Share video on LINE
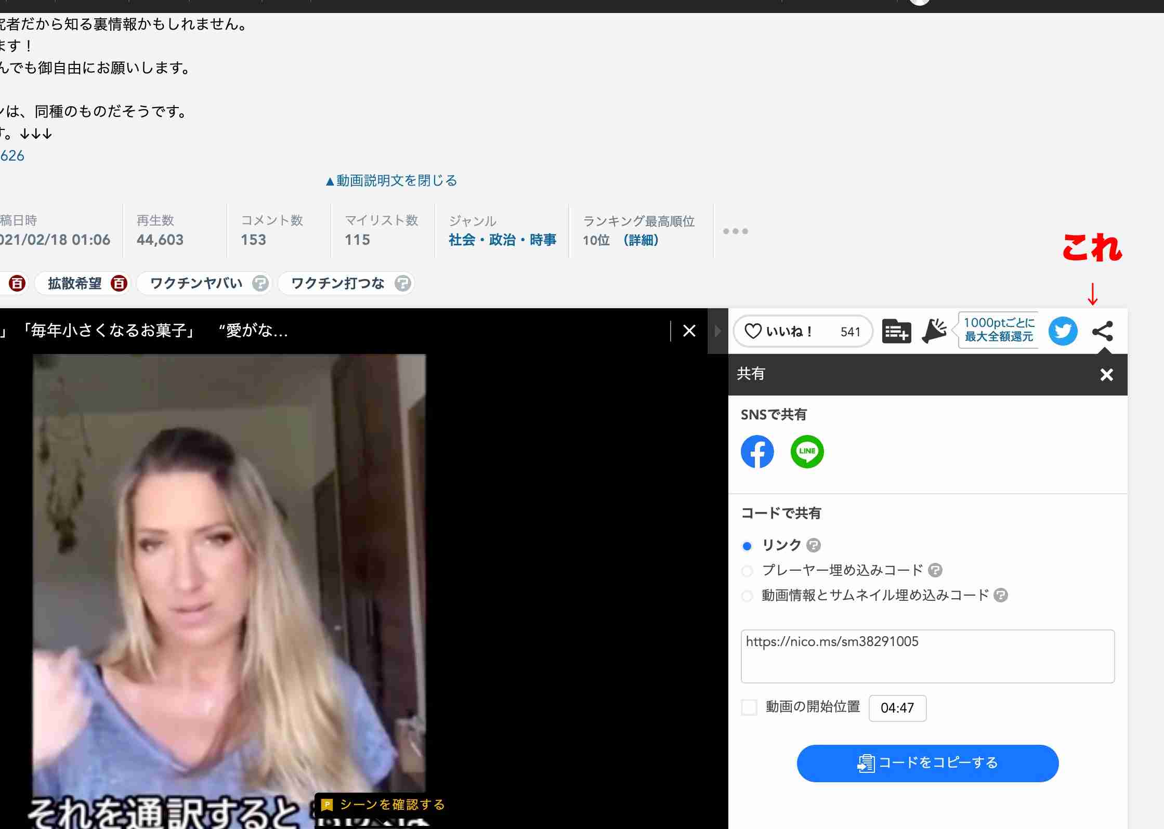1164x829 pixels. [x=807, y=451]
